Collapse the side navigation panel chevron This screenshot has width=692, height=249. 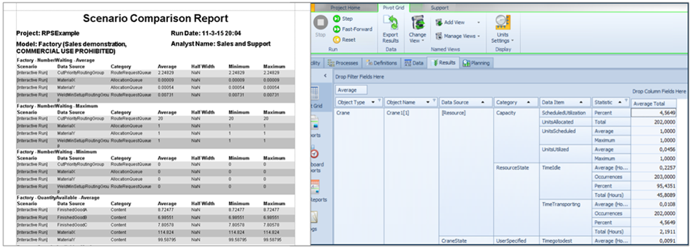click(325, 76)
